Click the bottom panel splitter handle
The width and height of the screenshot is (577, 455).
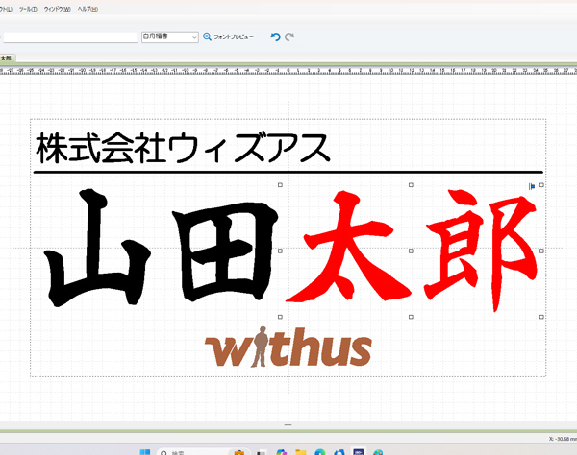(x=288, y=423)
